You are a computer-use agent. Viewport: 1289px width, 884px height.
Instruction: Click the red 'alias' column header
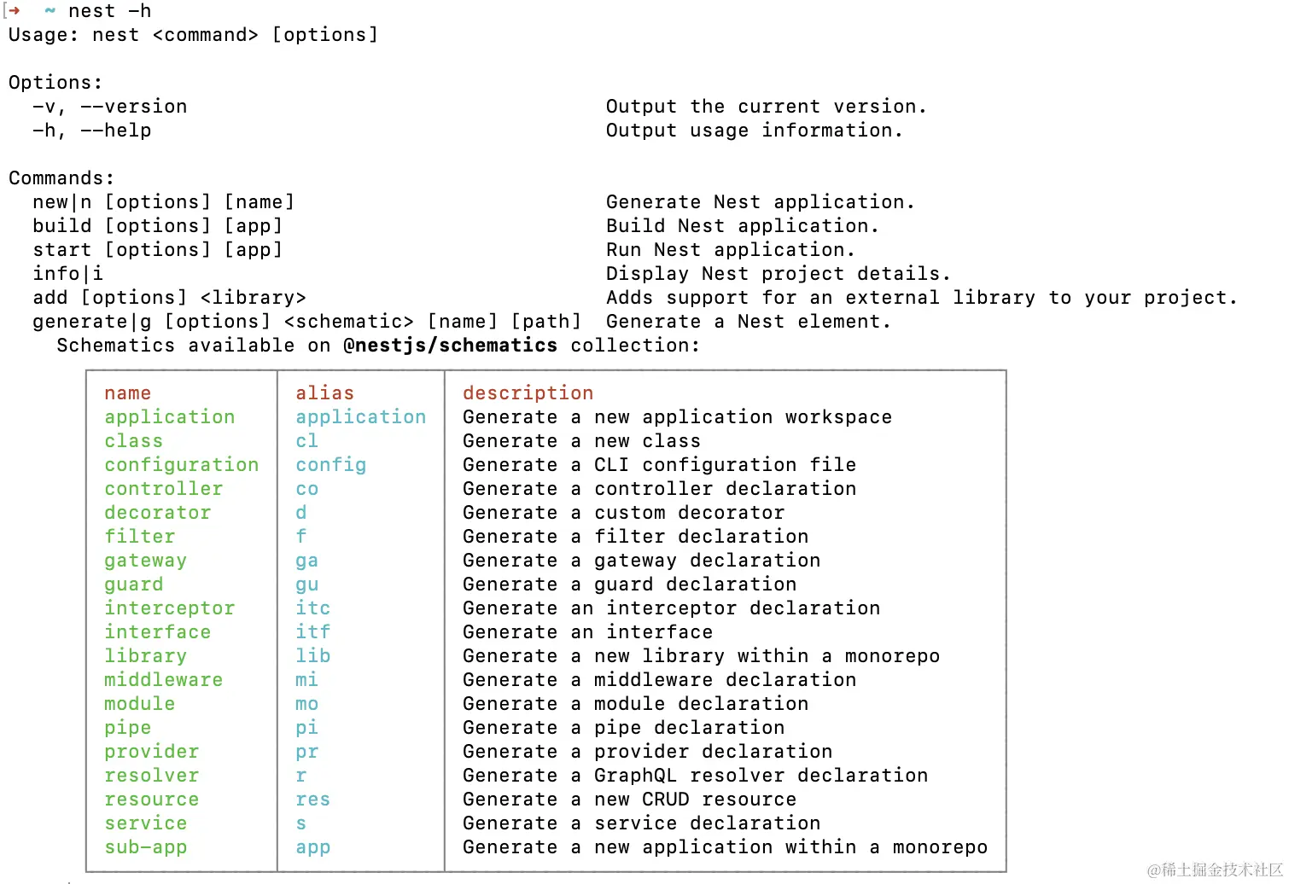point(325,393)
